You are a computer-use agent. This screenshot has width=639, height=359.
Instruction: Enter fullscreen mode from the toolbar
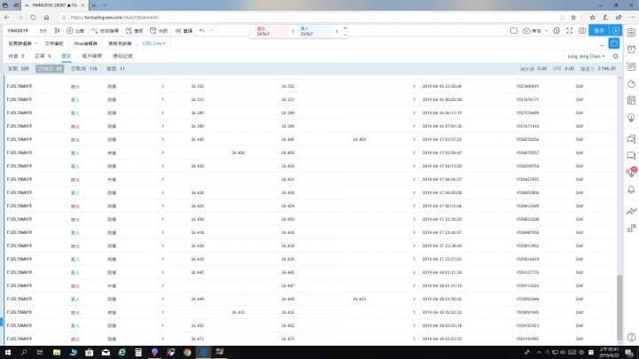[x=569, y=30]
